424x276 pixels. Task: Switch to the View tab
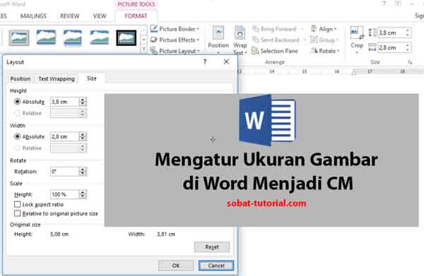pos(100,16)
